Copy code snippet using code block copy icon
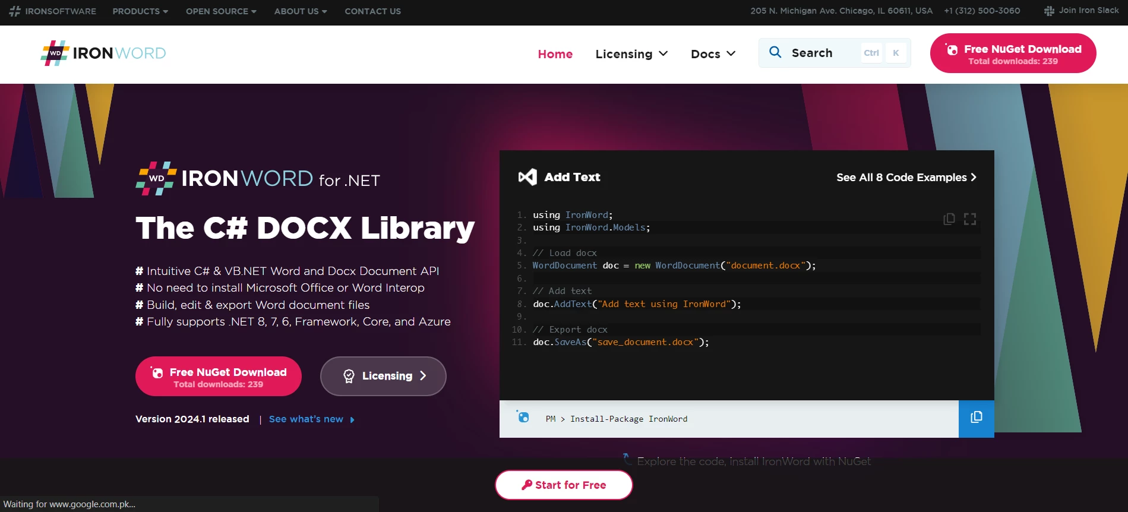This screenshot has height=512, width=1128. [949, 219]
